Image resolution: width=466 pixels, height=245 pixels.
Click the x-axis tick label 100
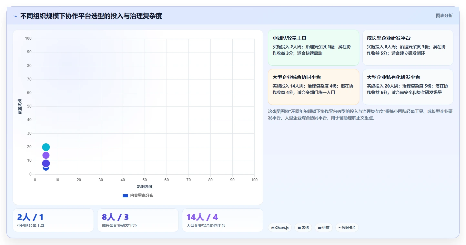[x=254, y=180]
